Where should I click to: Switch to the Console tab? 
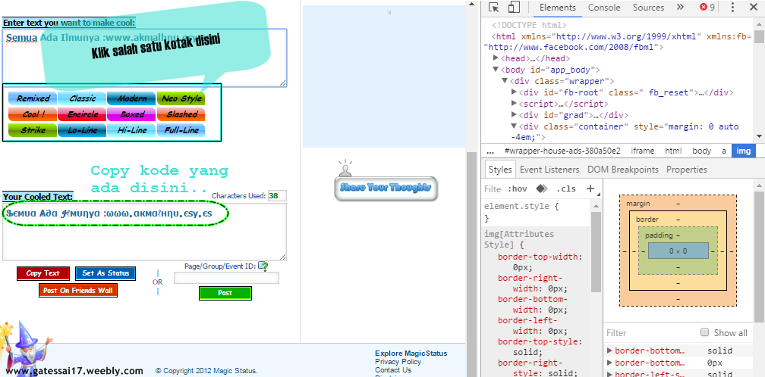click(x=604, y=8)
